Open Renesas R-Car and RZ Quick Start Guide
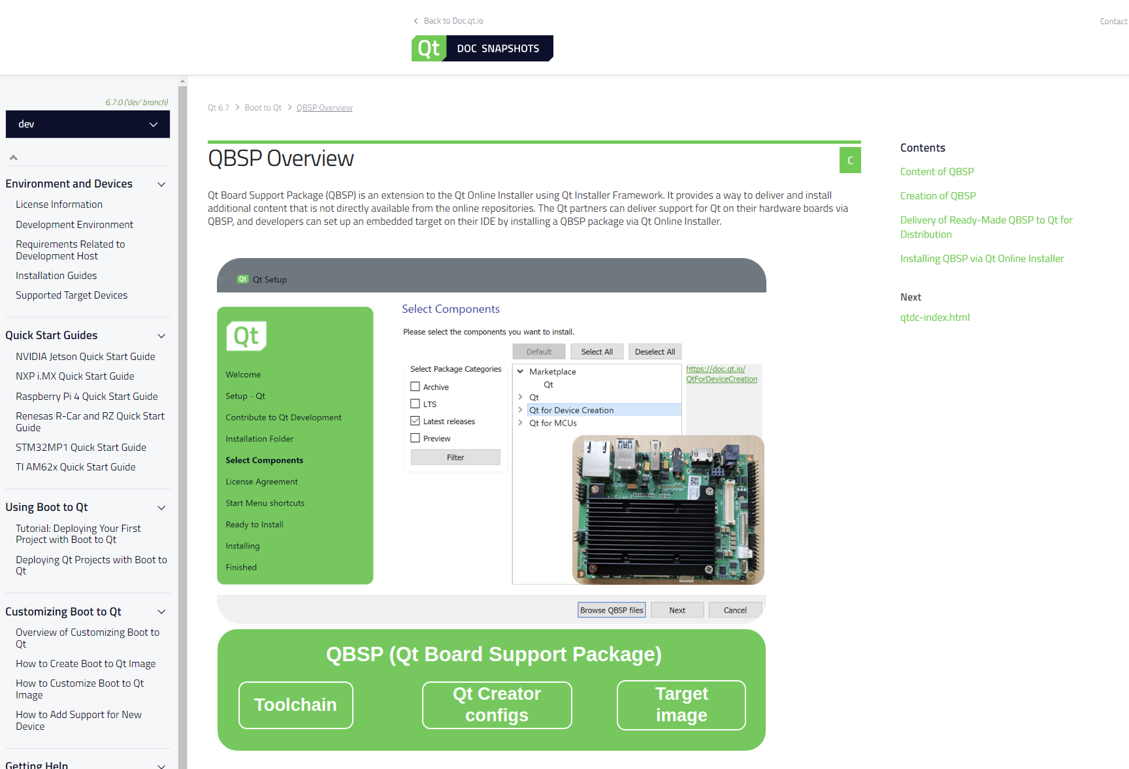 pyautogui.click(x=90, y=422)
